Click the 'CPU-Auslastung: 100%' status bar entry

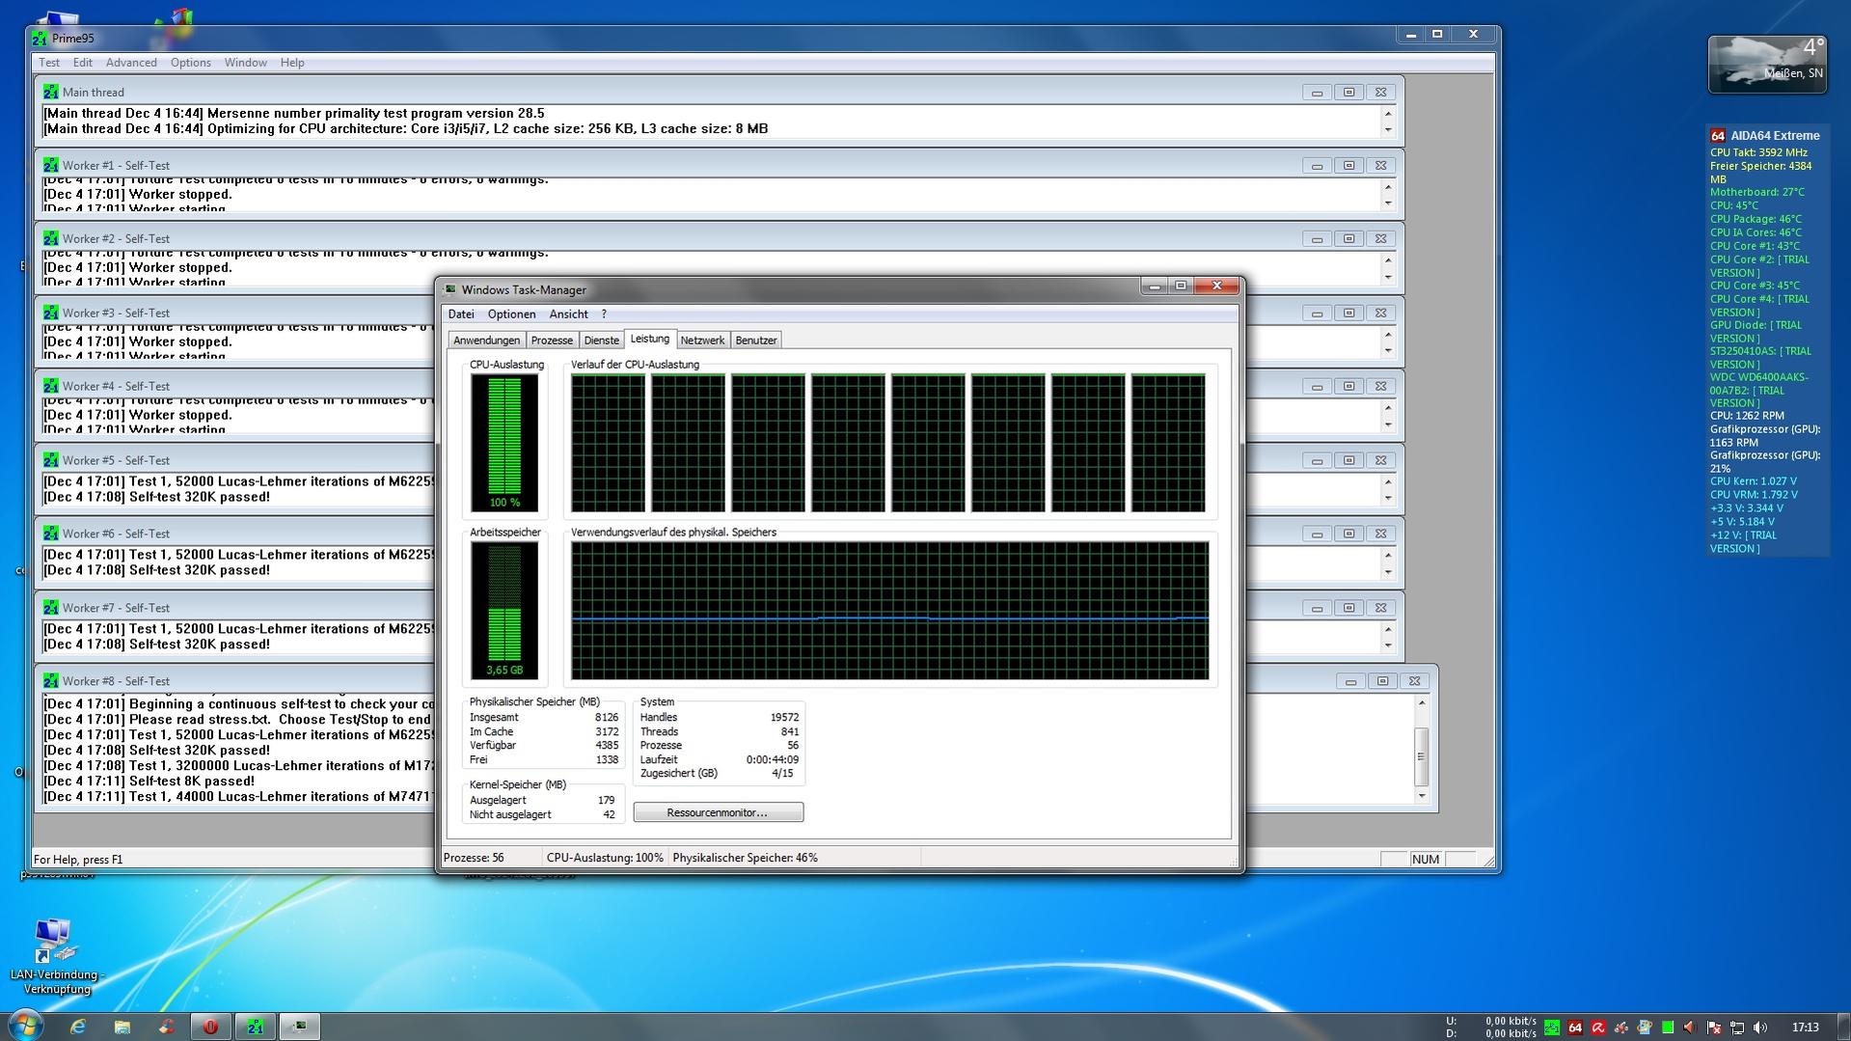(605, 858)
